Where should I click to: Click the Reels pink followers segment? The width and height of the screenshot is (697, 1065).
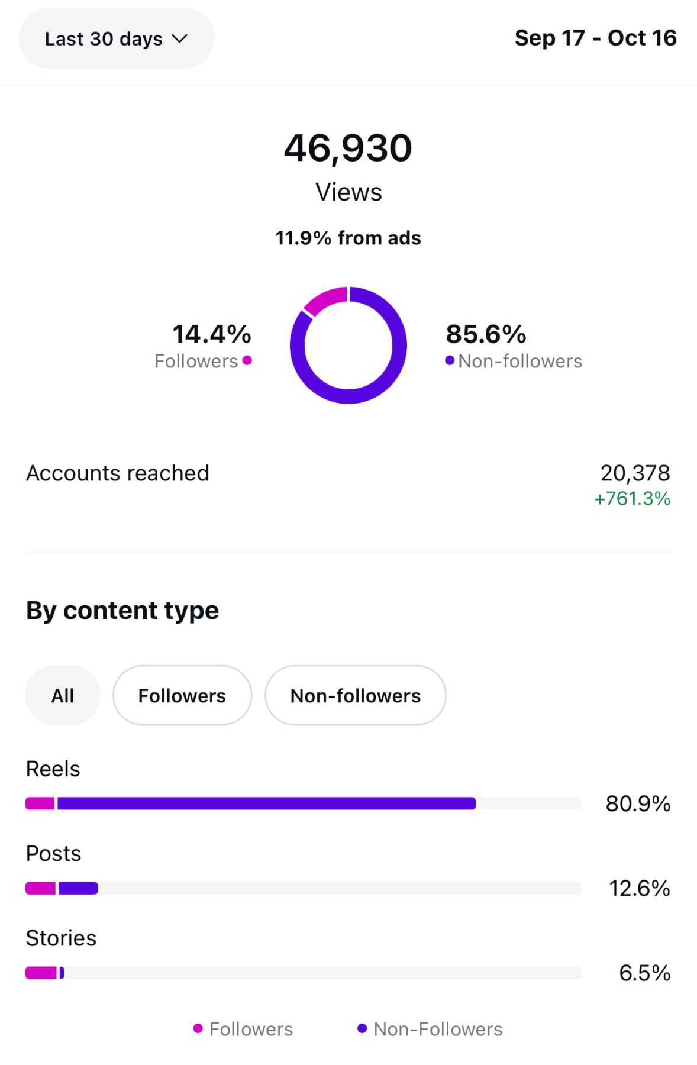point(40,803)
